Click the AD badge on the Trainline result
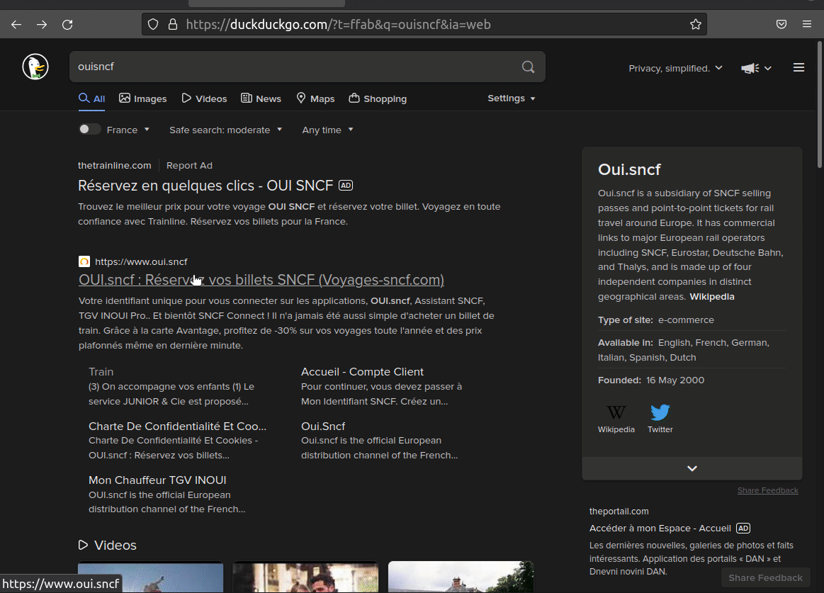Image resolution: width=824 pixels, height=593 pixels. [x=345, y=185]
